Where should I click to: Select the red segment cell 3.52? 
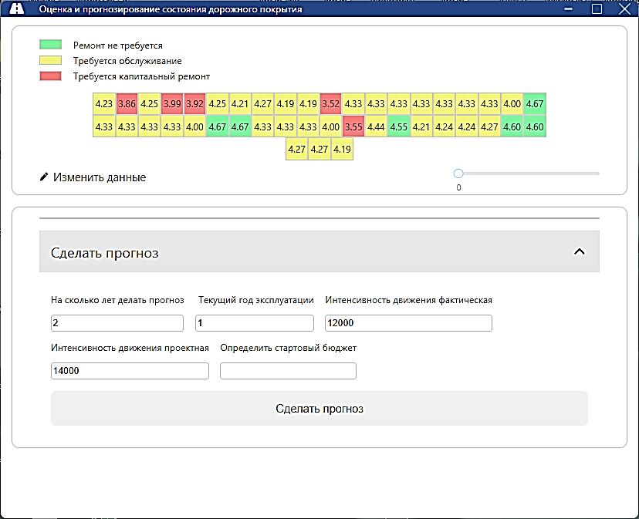click(330, 104)
